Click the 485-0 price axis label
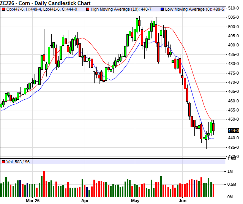243x204 pixels. (233, 54)
